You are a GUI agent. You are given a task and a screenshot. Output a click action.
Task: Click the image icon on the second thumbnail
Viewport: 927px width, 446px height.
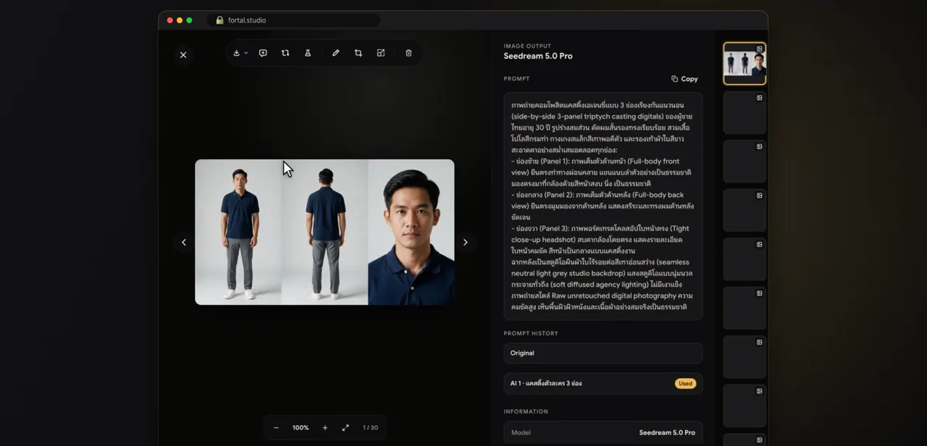tap(760, 98)
